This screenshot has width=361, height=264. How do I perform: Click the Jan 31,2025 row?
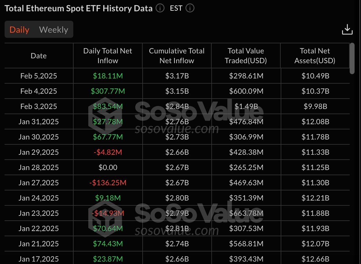tap(38, 121)
